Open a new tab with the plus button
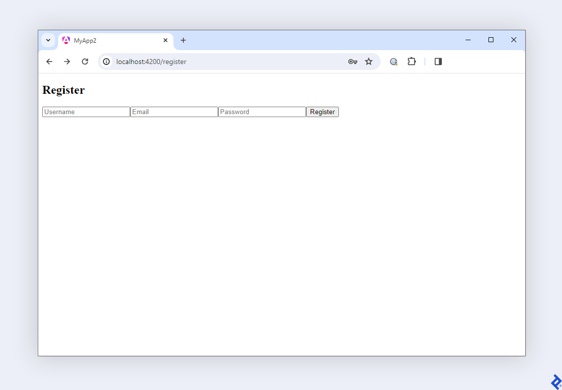Image resolution: width=562 pixels, height=390 pixels. [x=183, y=40]
